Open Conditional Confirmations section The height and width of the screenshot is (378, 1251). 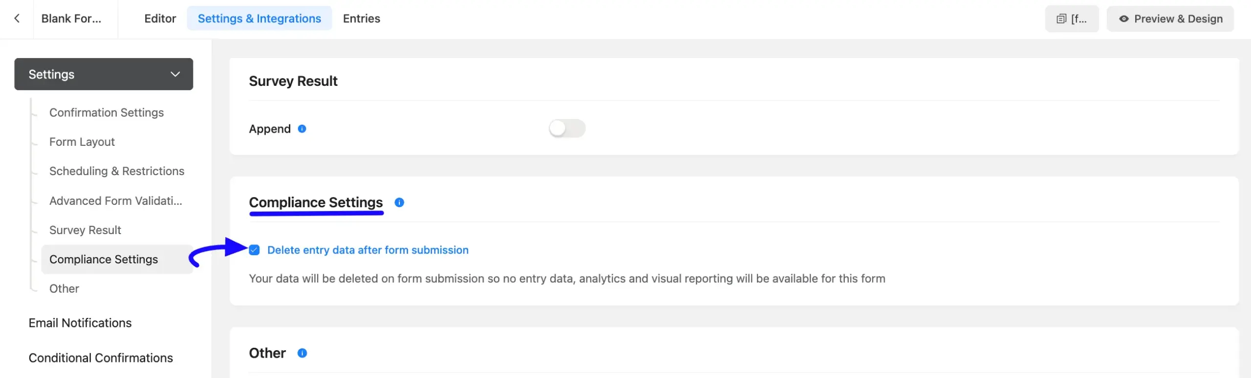pos(100,358)
